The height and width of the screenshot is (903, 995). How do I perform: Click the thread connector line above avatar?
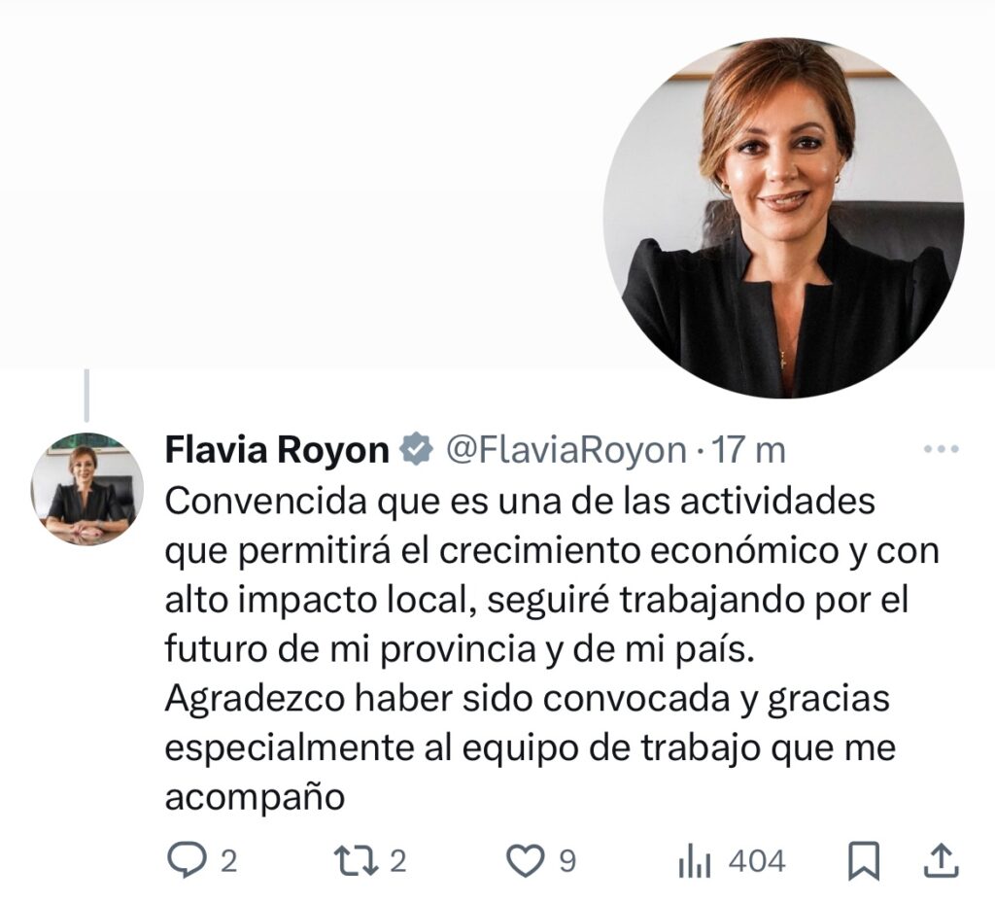click(86, 396)
